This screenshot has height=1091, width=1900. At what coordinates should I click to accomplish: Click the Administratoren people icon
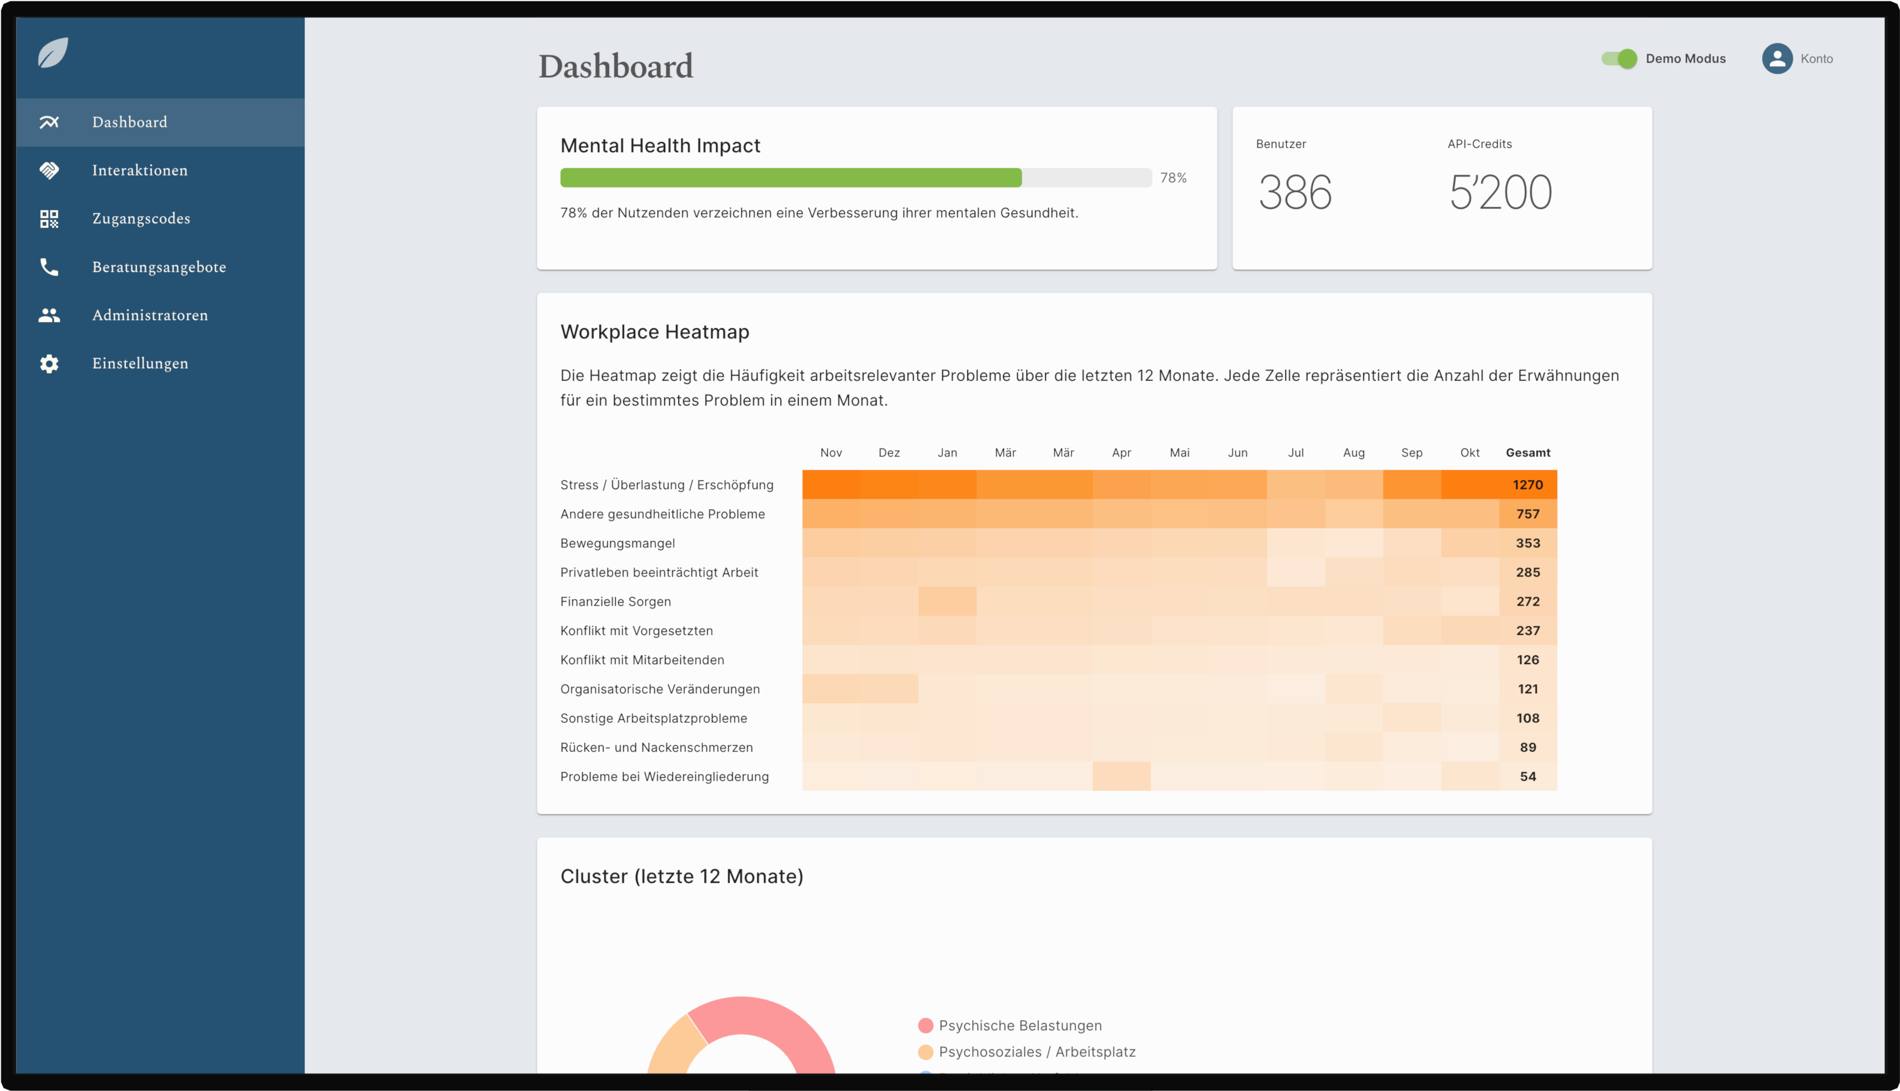click(49, 316)
